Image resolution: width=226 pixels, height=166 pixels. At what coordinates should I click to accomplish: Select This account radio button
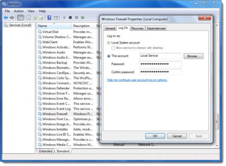[x=109, y=56]
